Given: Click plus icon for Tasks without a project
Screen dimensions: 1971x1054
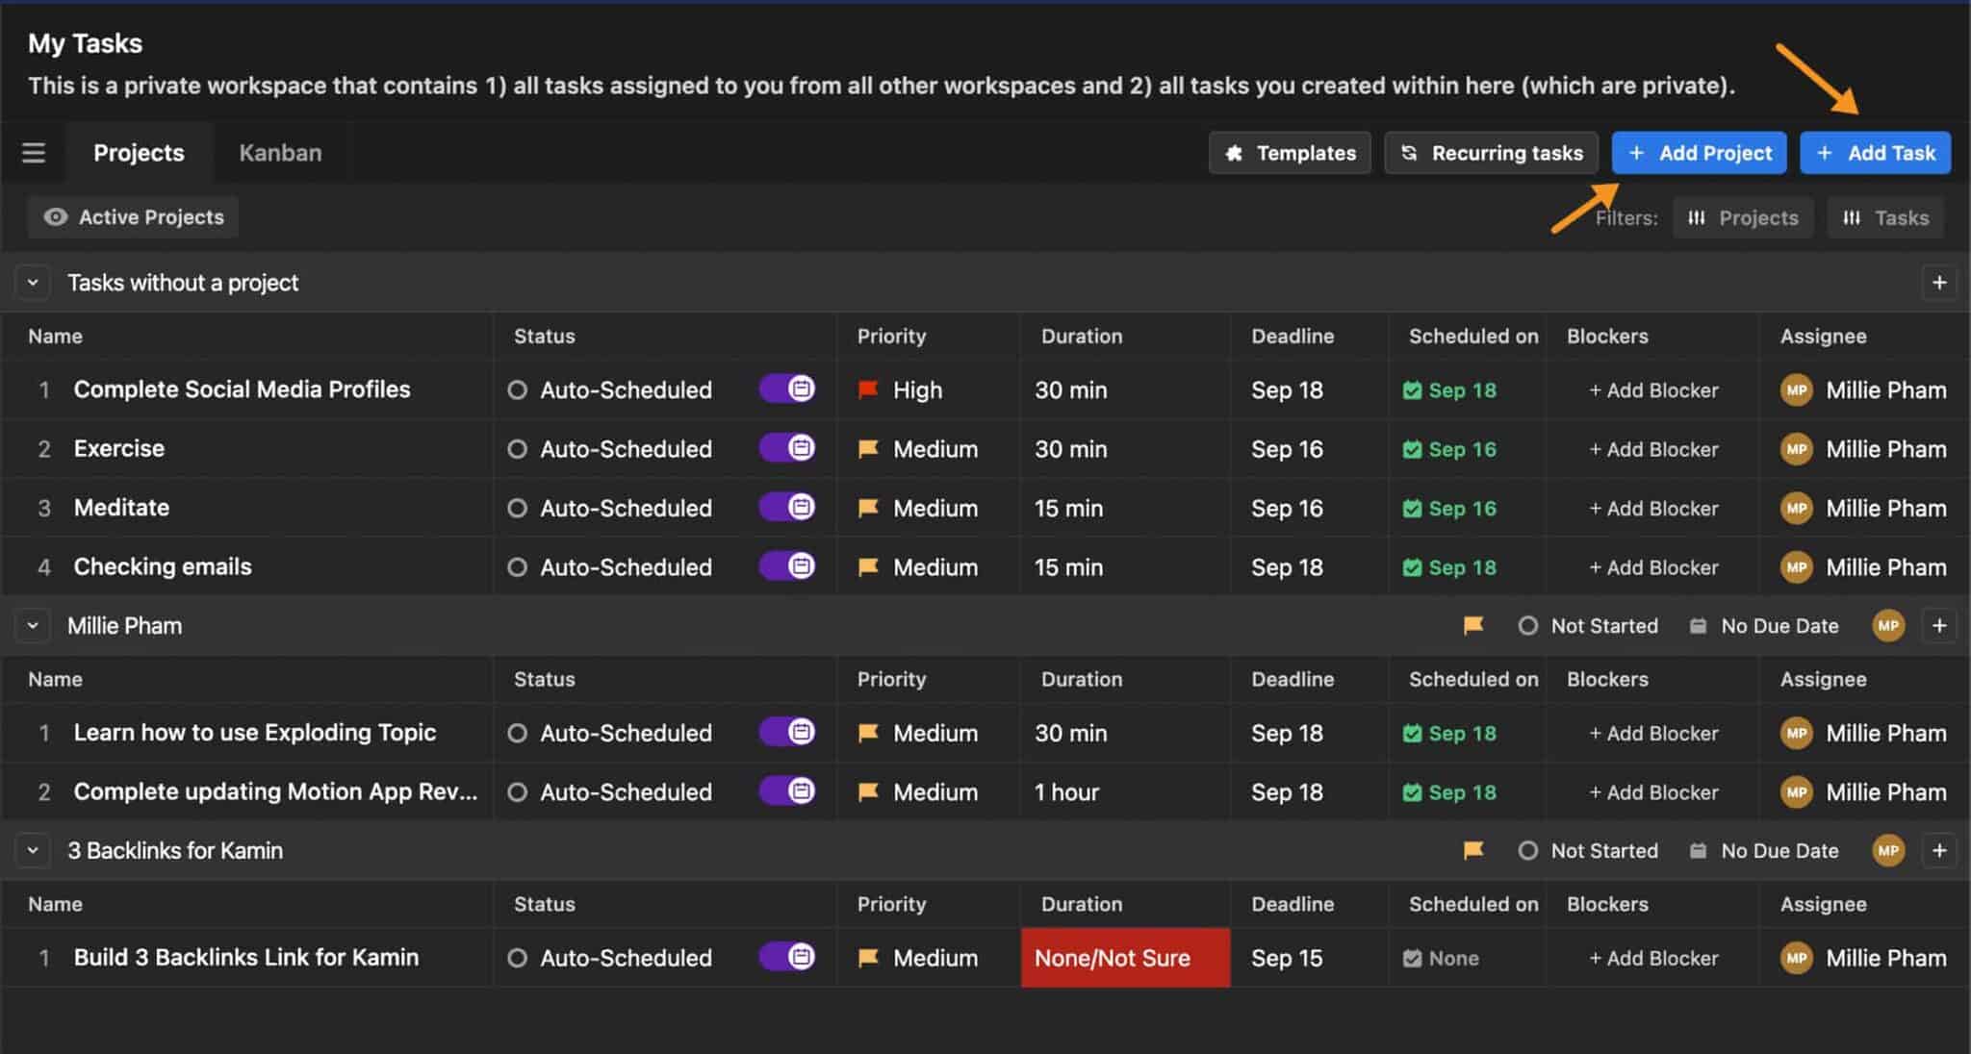Looking at the screenshot, I should point(1938,283).
